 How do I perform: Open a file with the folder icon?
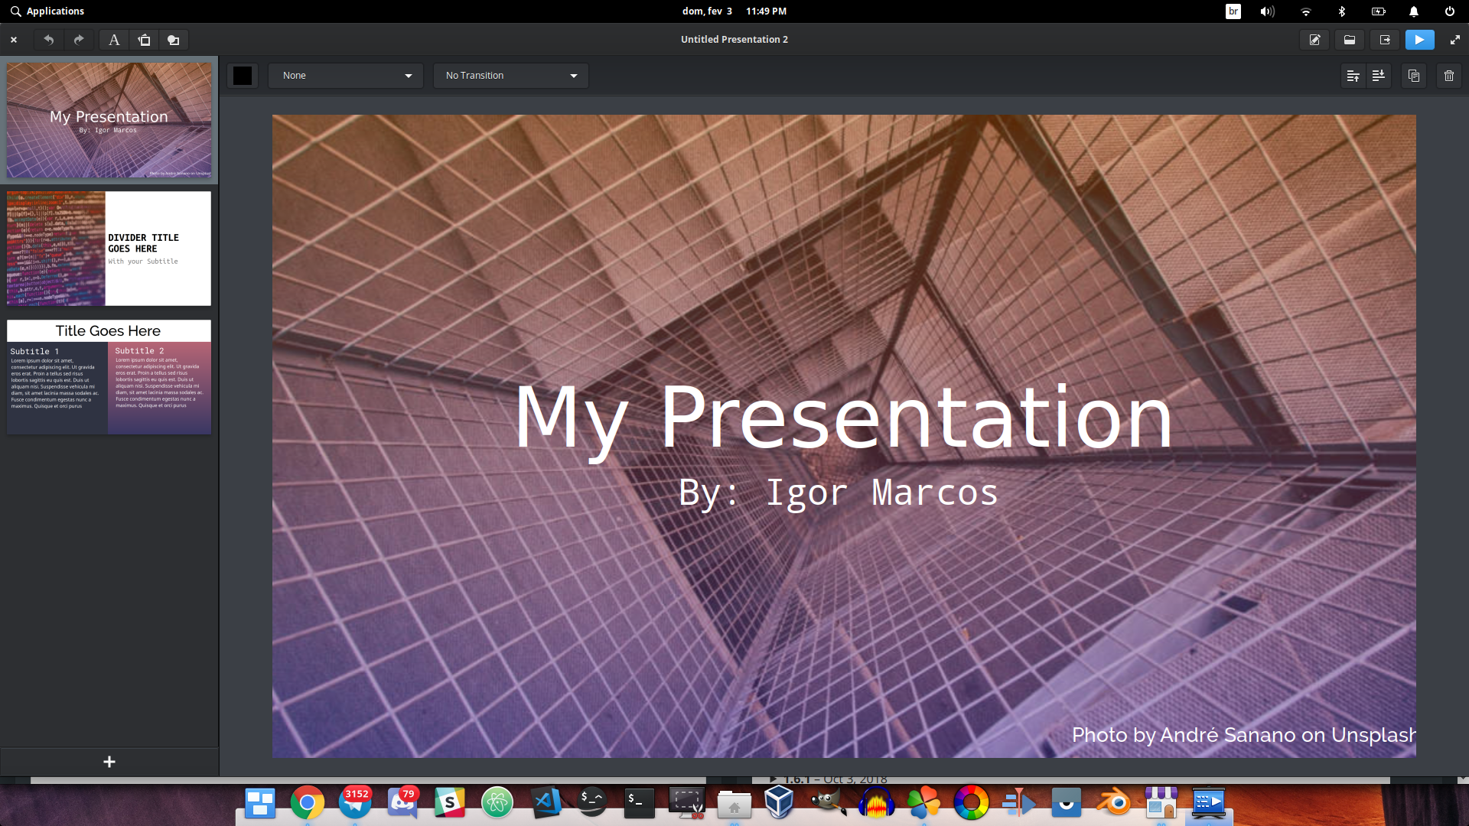1350,40
